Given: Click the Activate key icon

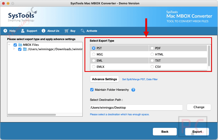Looking at the screenshot, I should [83, 31].
